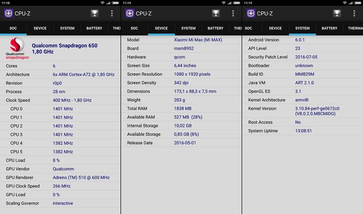Viewport: 363px width, 214px height.
Task: Tap Security Patch Level value 2016-07-05
Action: click(306, 57)
